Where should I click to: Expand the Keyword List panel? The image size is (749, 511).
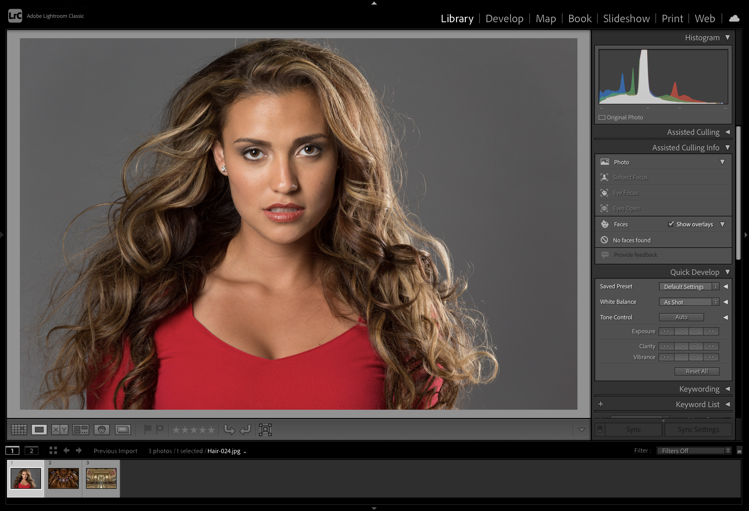[728, 404]
